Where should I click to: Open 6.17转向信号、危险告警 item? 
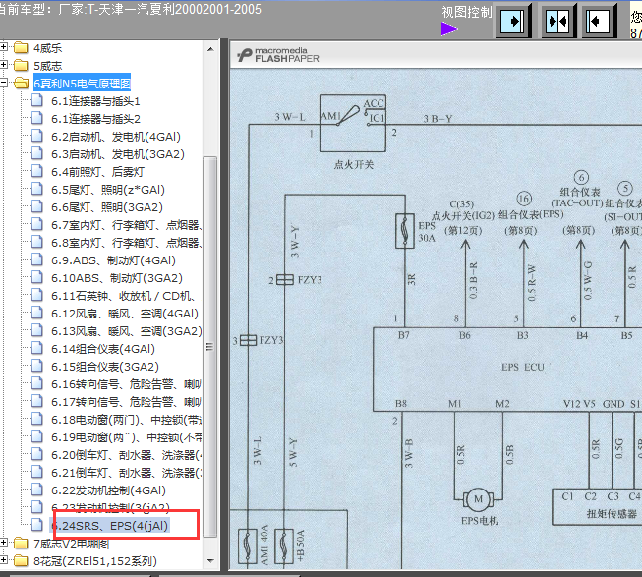(126, 402)
